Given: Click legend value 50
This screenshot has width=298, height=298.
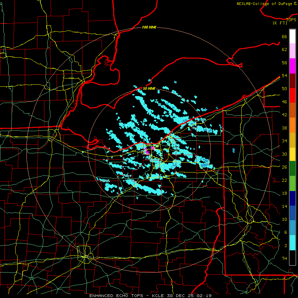Looking at the screenshot, I should coord(284,89).
